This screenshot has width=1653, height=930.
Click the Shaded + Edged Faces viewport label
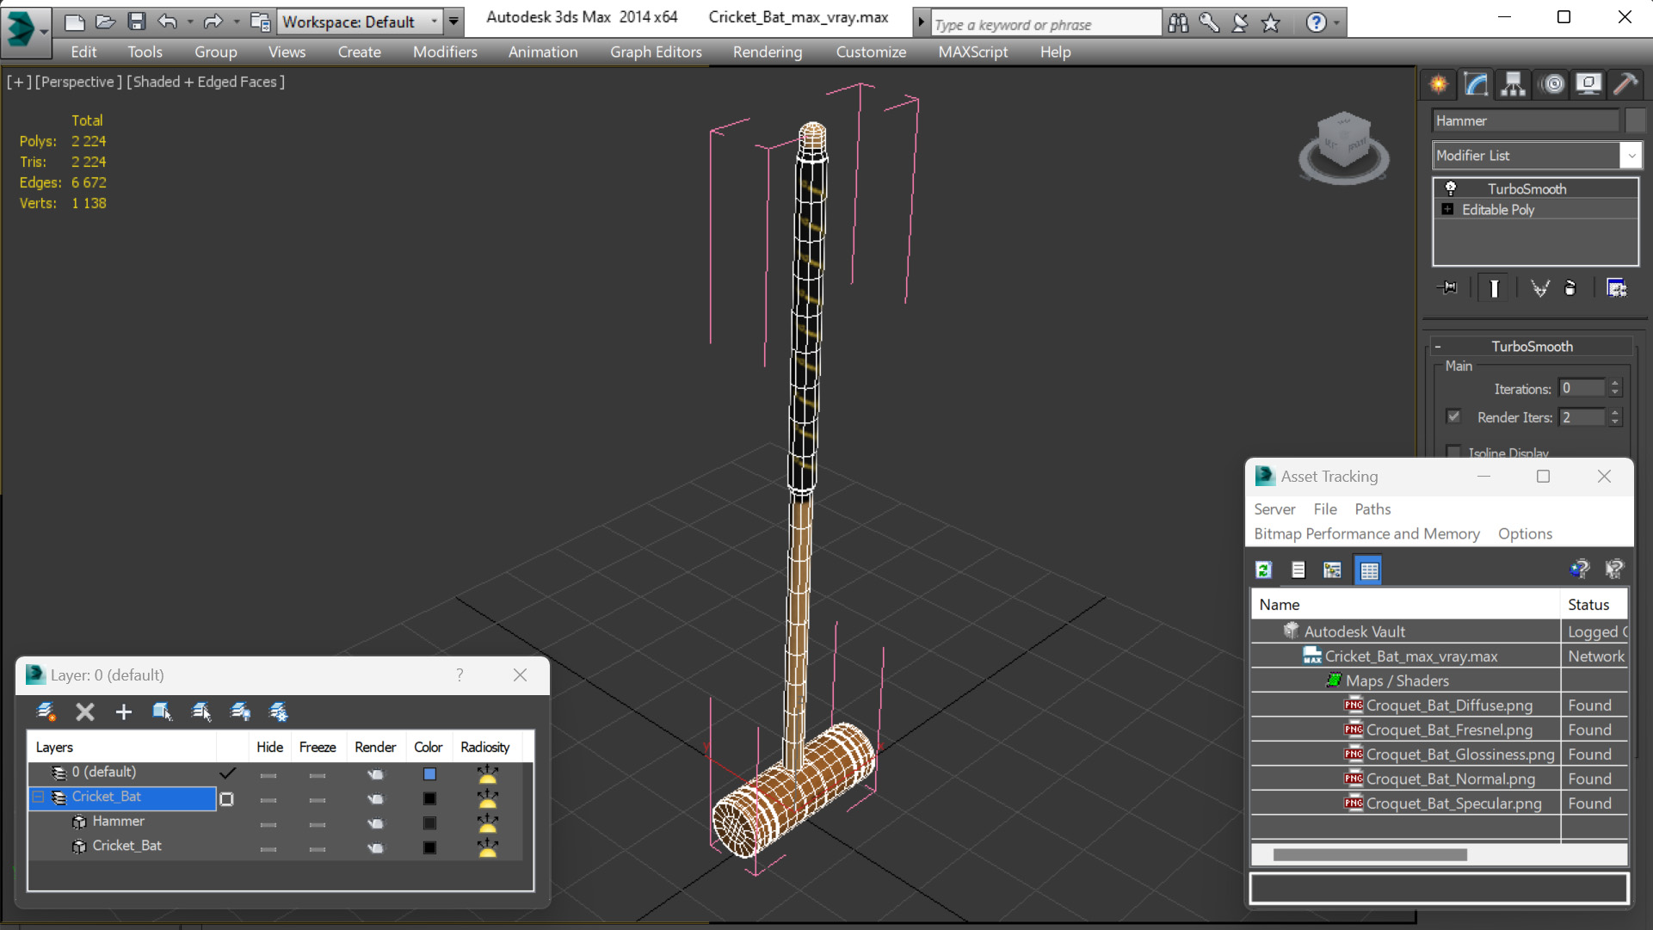(x=206, y=82)
